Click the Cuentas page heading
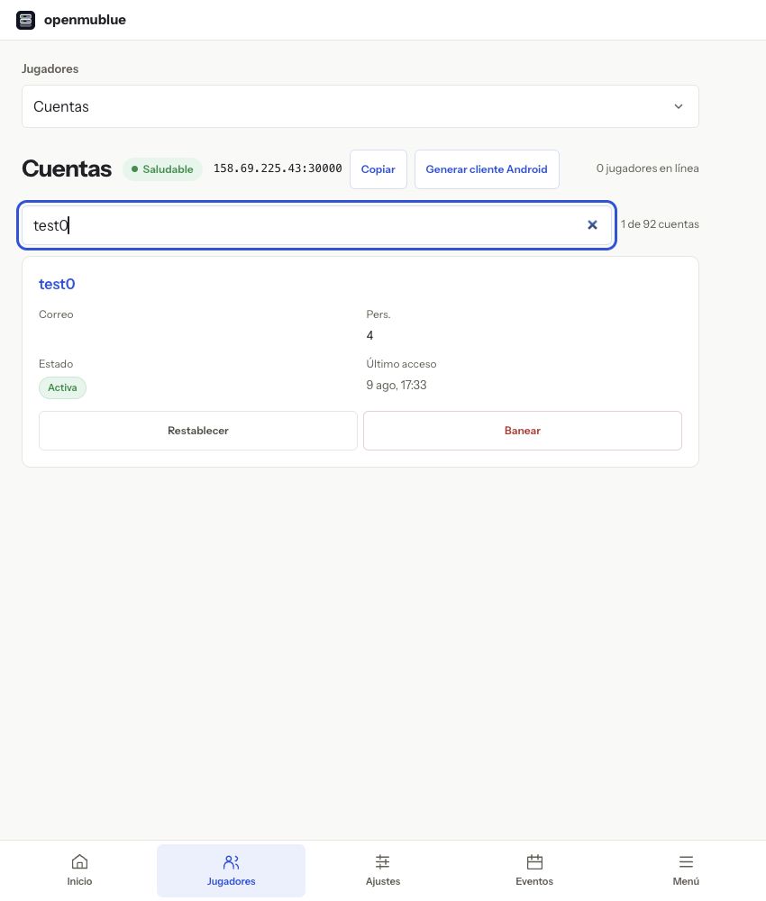 click(x=67, y=169)
